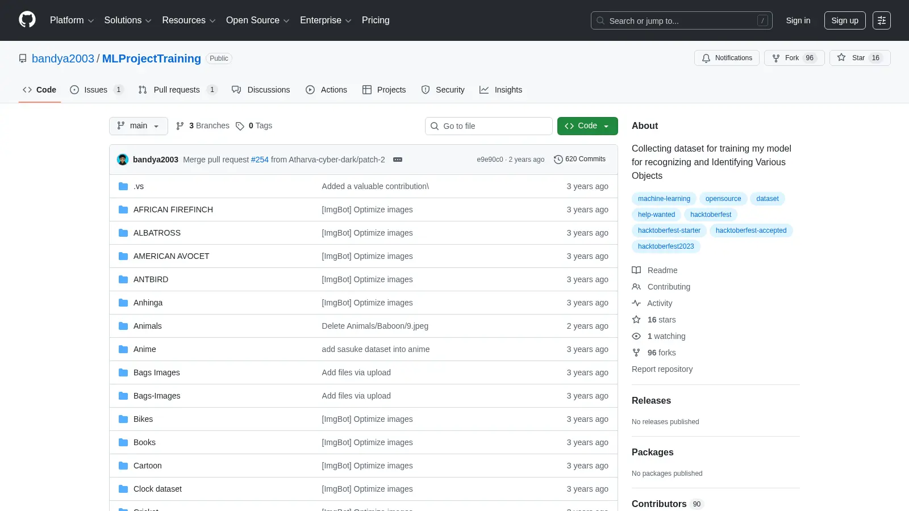Click the Go to file search field

[489, 126]
